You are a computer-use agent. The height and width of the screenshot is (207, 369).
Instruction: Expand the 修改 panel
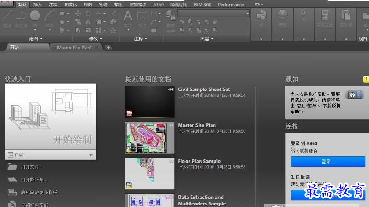(96, 39)
